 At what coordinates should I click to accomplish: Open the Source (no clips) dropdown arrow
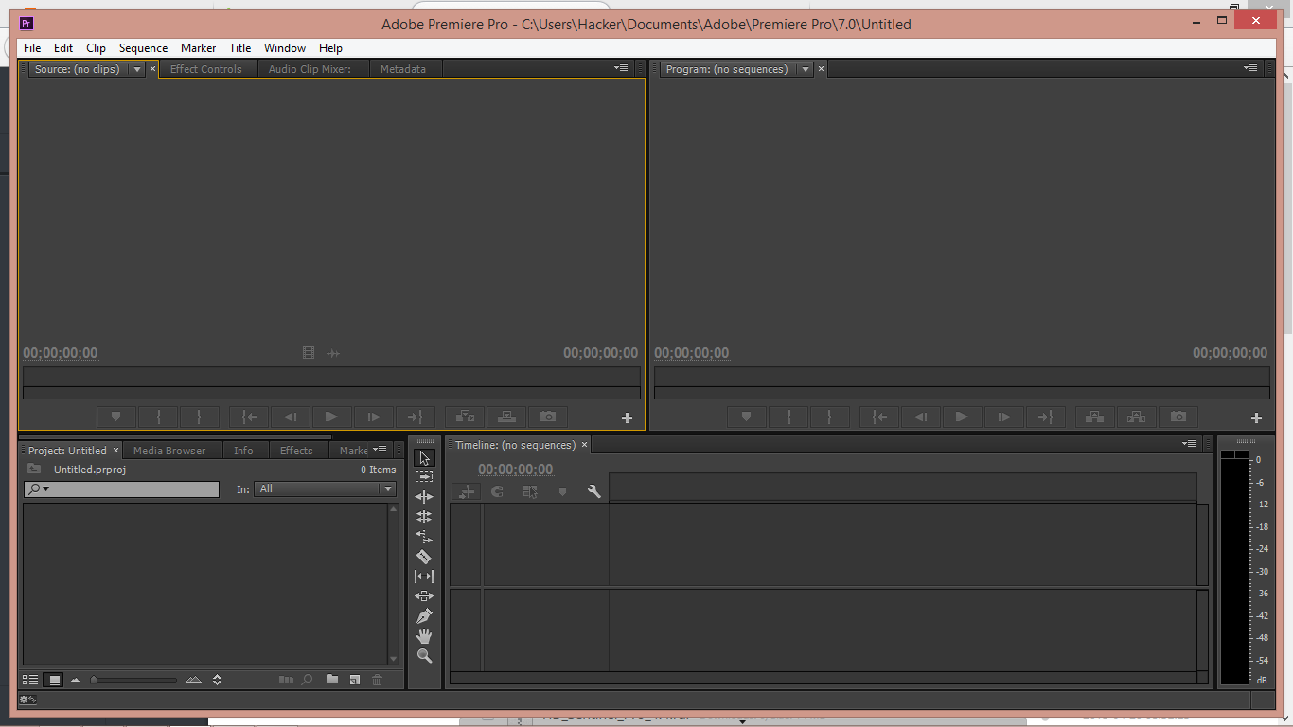coord(136,69)
